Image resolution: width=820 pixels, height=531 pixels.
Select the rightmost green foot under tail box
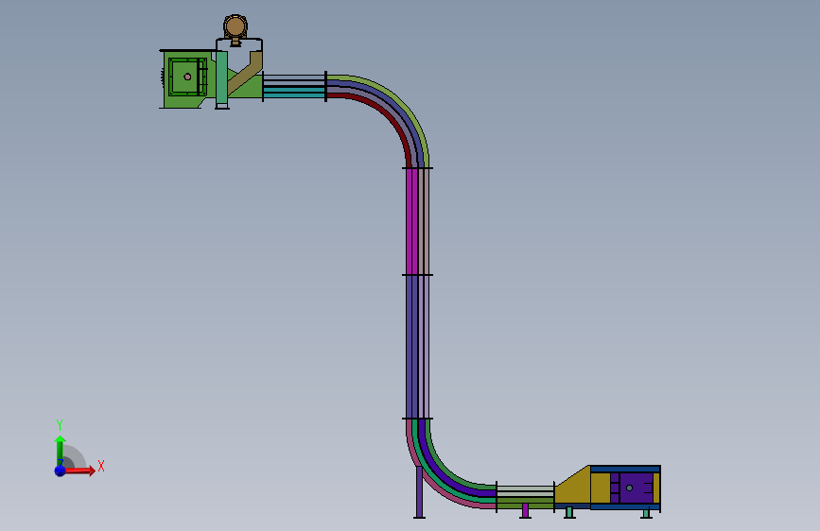point(646,513)
